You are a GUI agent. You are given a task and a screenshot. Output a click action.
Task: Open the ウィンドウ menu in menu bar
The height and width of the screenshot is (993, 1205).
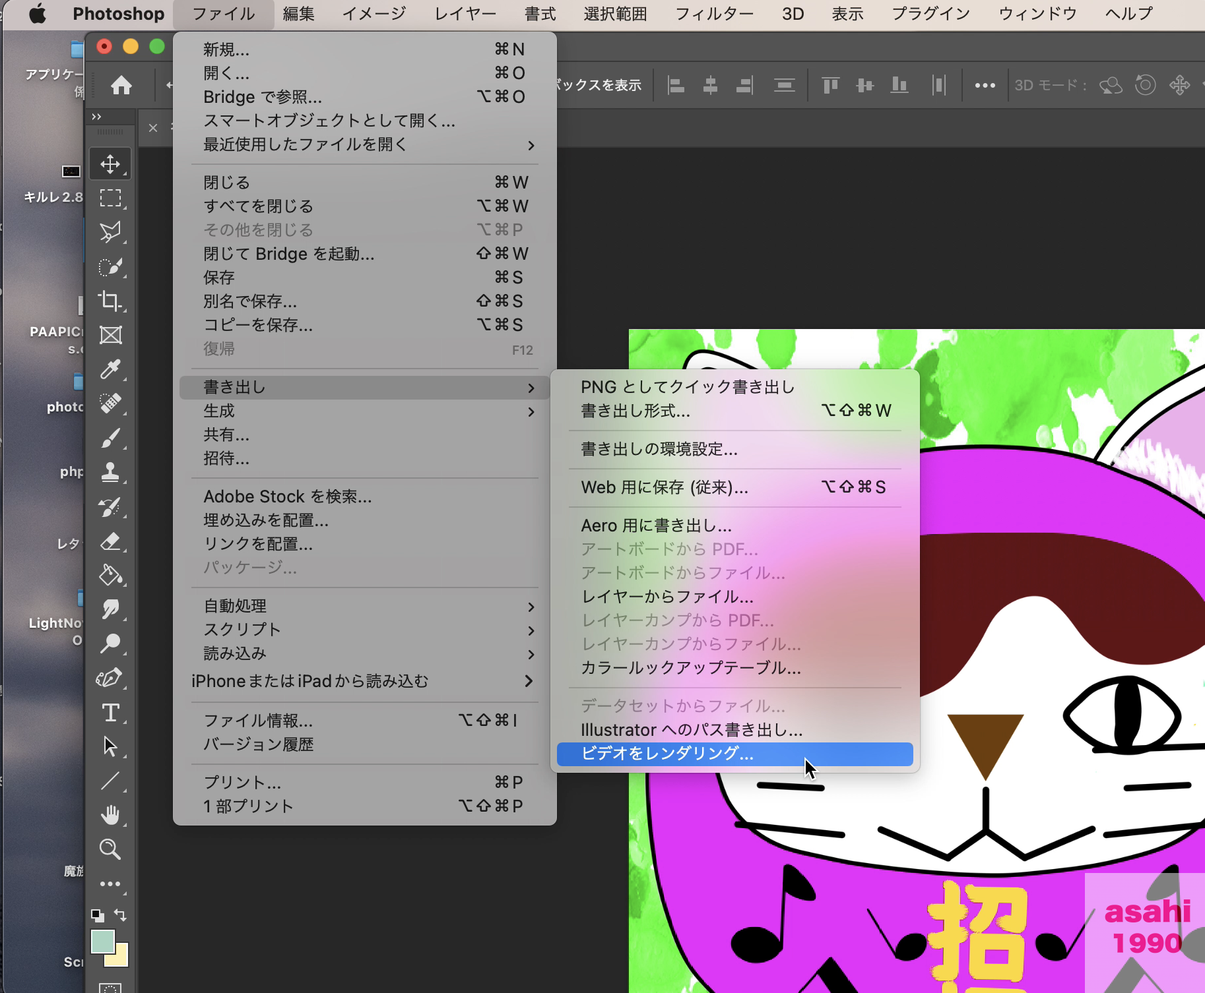[1037, 14]
